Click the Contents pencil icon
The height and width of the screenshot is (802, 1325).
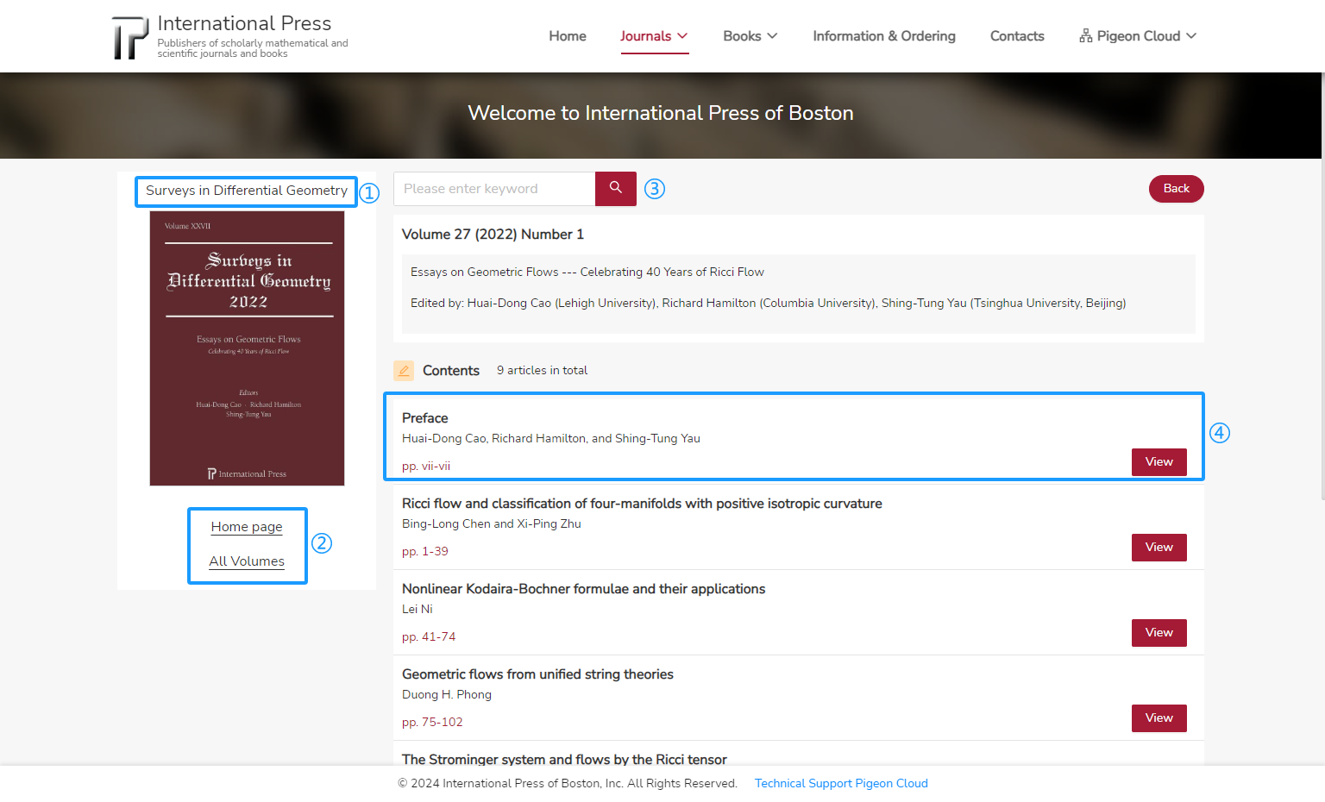[404, 371]
